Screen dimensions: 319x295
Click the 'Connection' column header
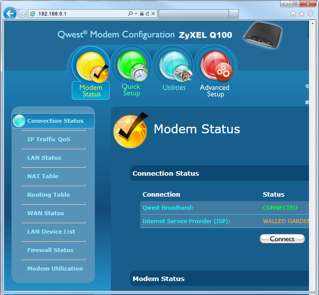pos(161,195)
